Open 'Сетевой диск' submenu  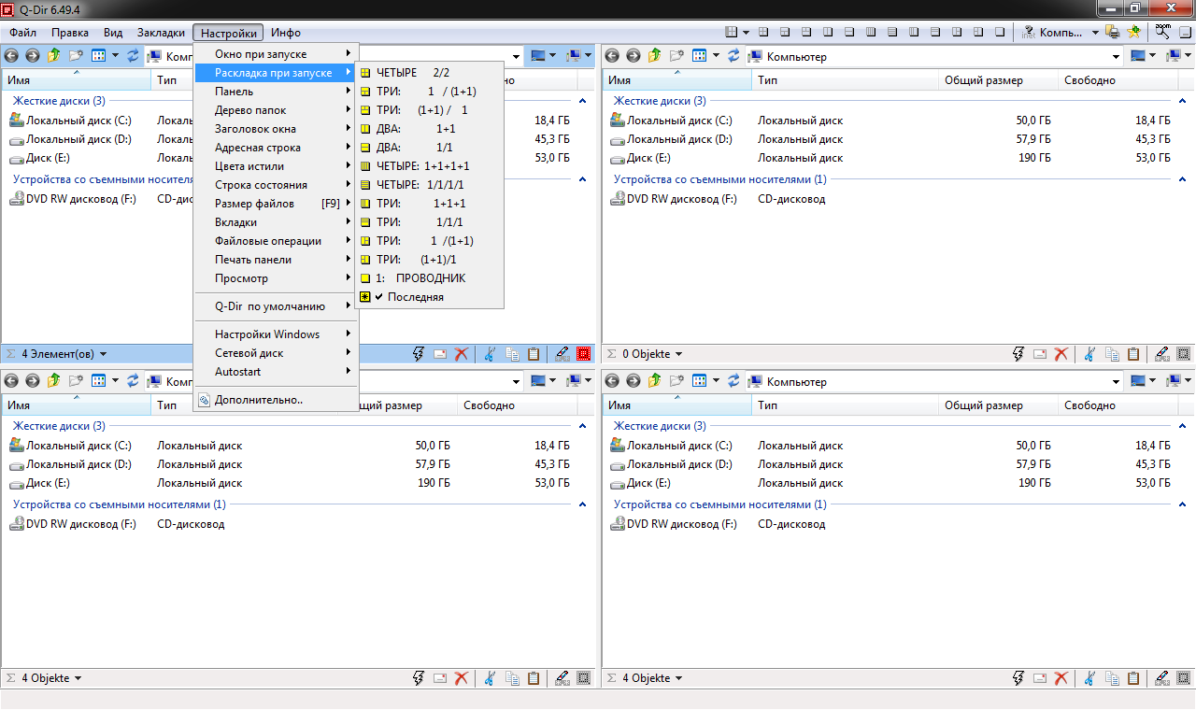pos(276,353)
